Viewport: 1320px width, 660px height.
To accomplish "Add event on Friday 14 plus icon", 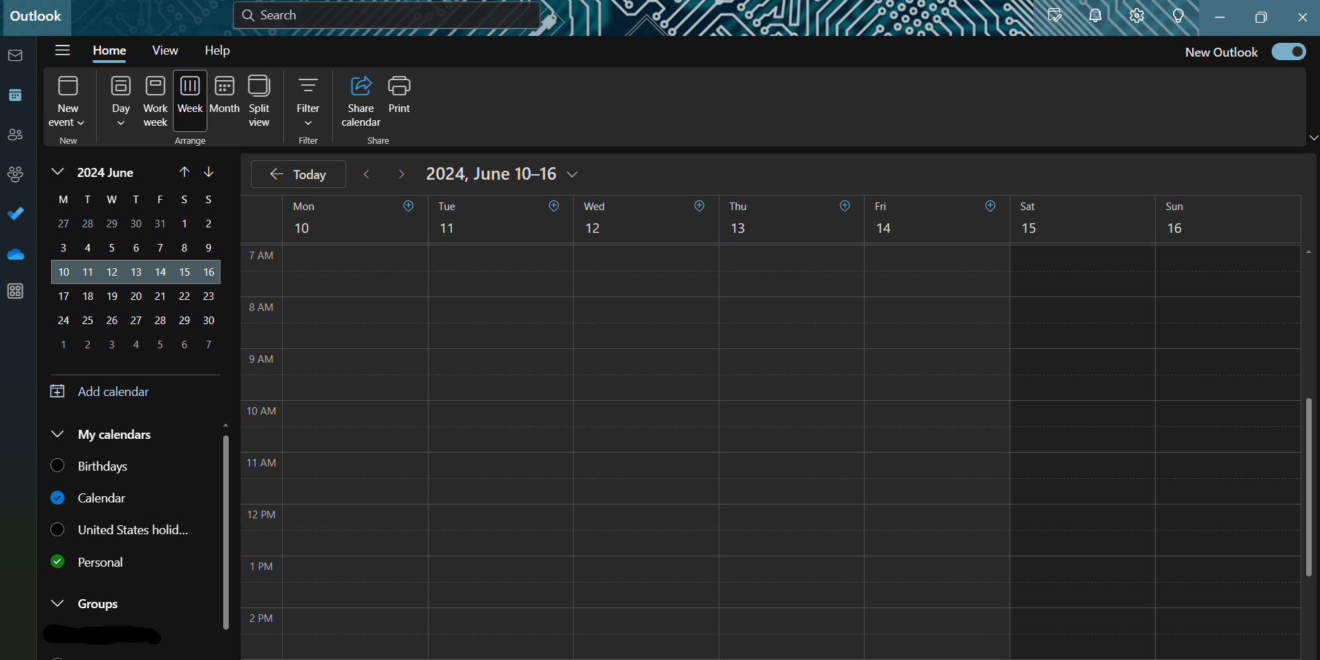I will pyautogui.click(x=990, y=206).
